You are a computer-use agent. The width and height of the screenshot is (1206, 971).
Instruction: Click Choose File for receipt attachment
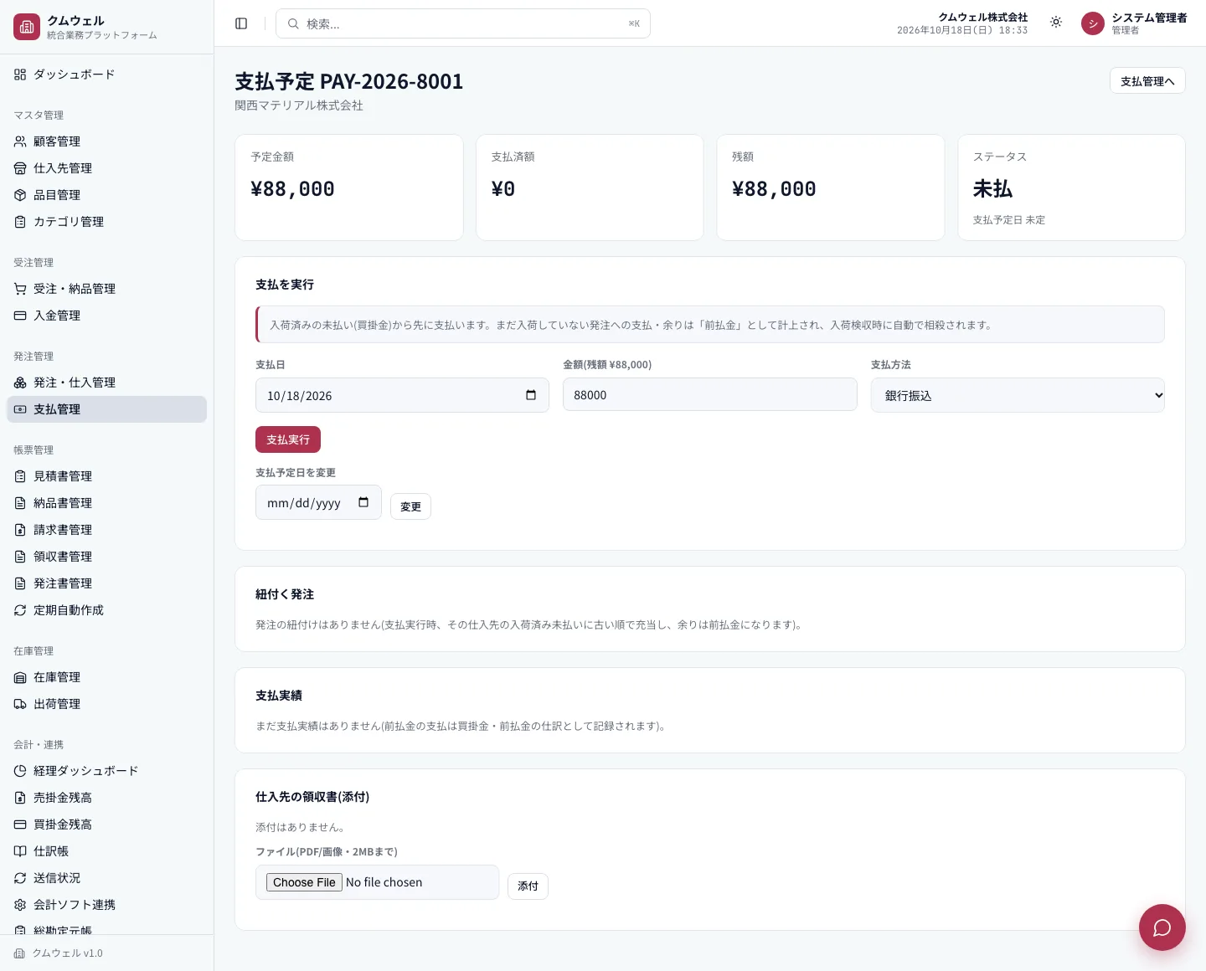[x=304, y=882]
